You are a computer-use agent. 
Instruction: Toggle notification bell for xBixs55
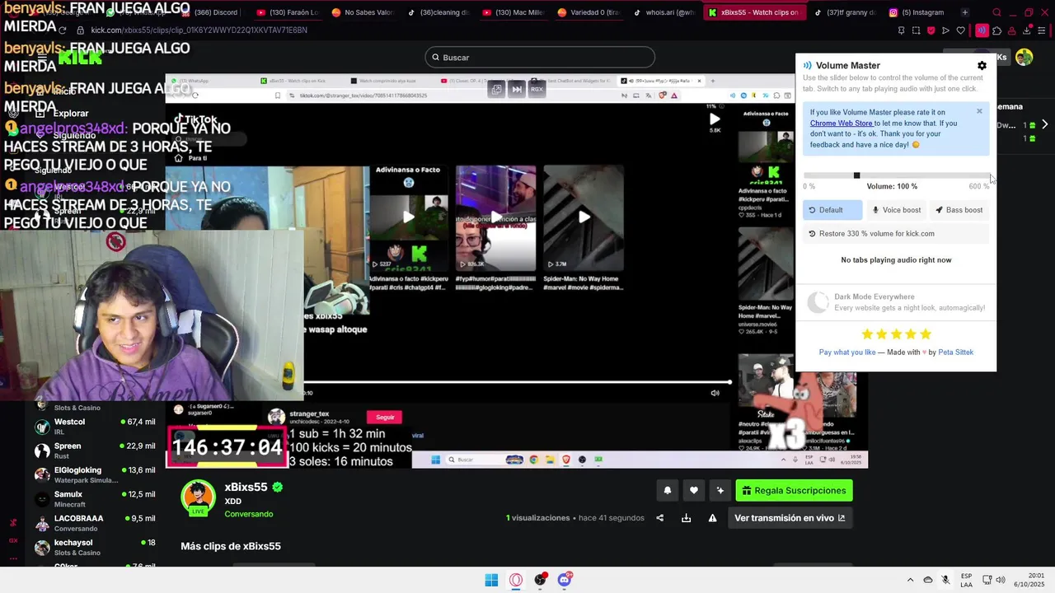click(668, 491)
